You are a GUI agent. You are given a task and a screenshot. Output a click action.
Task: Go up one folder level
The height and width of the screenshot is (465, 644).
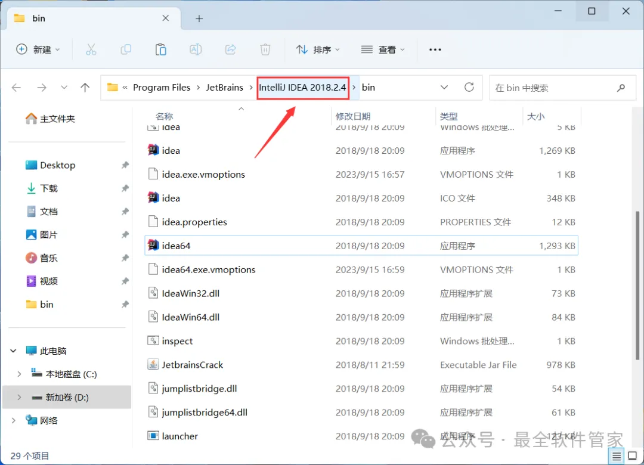pos(85,88)
